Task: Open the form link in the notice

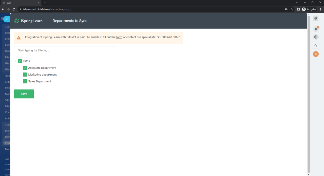Action: pyautogui.click(x=119, y=37)
